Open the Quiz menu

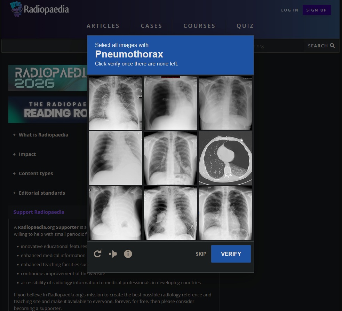click(x=245, y=26)
